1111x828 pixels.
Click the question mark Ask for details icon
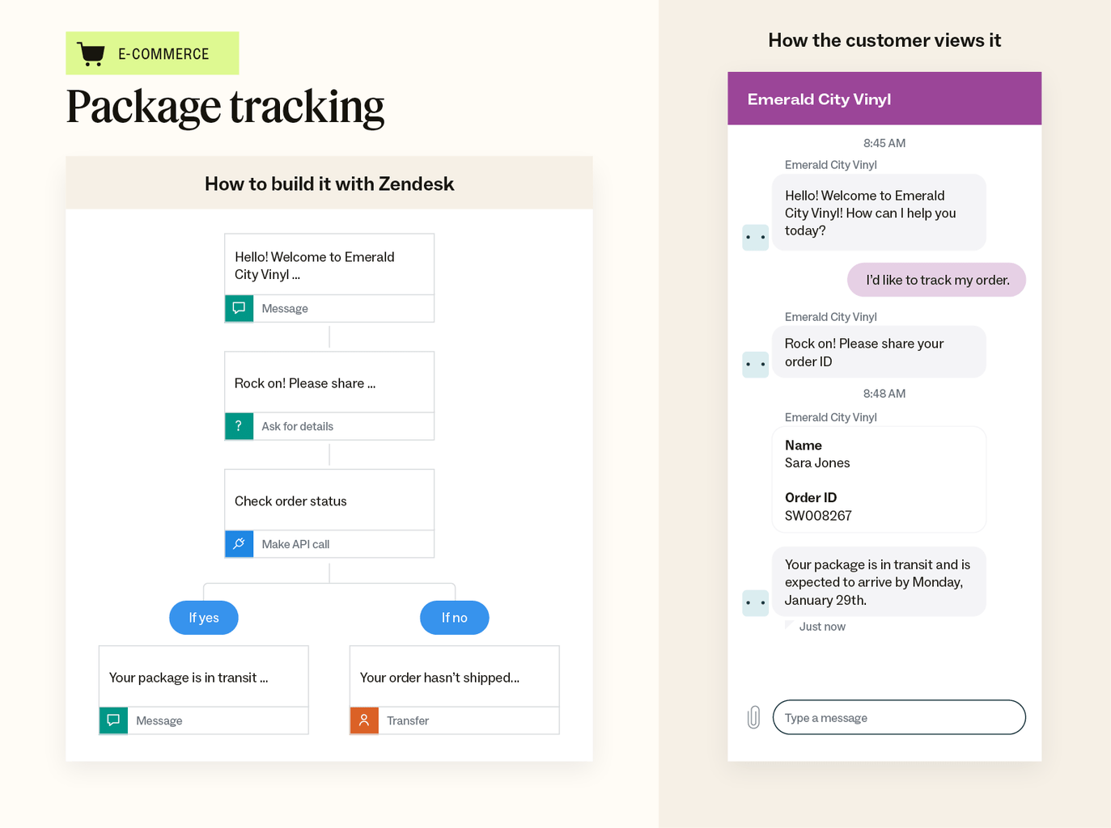pos(239,426)
